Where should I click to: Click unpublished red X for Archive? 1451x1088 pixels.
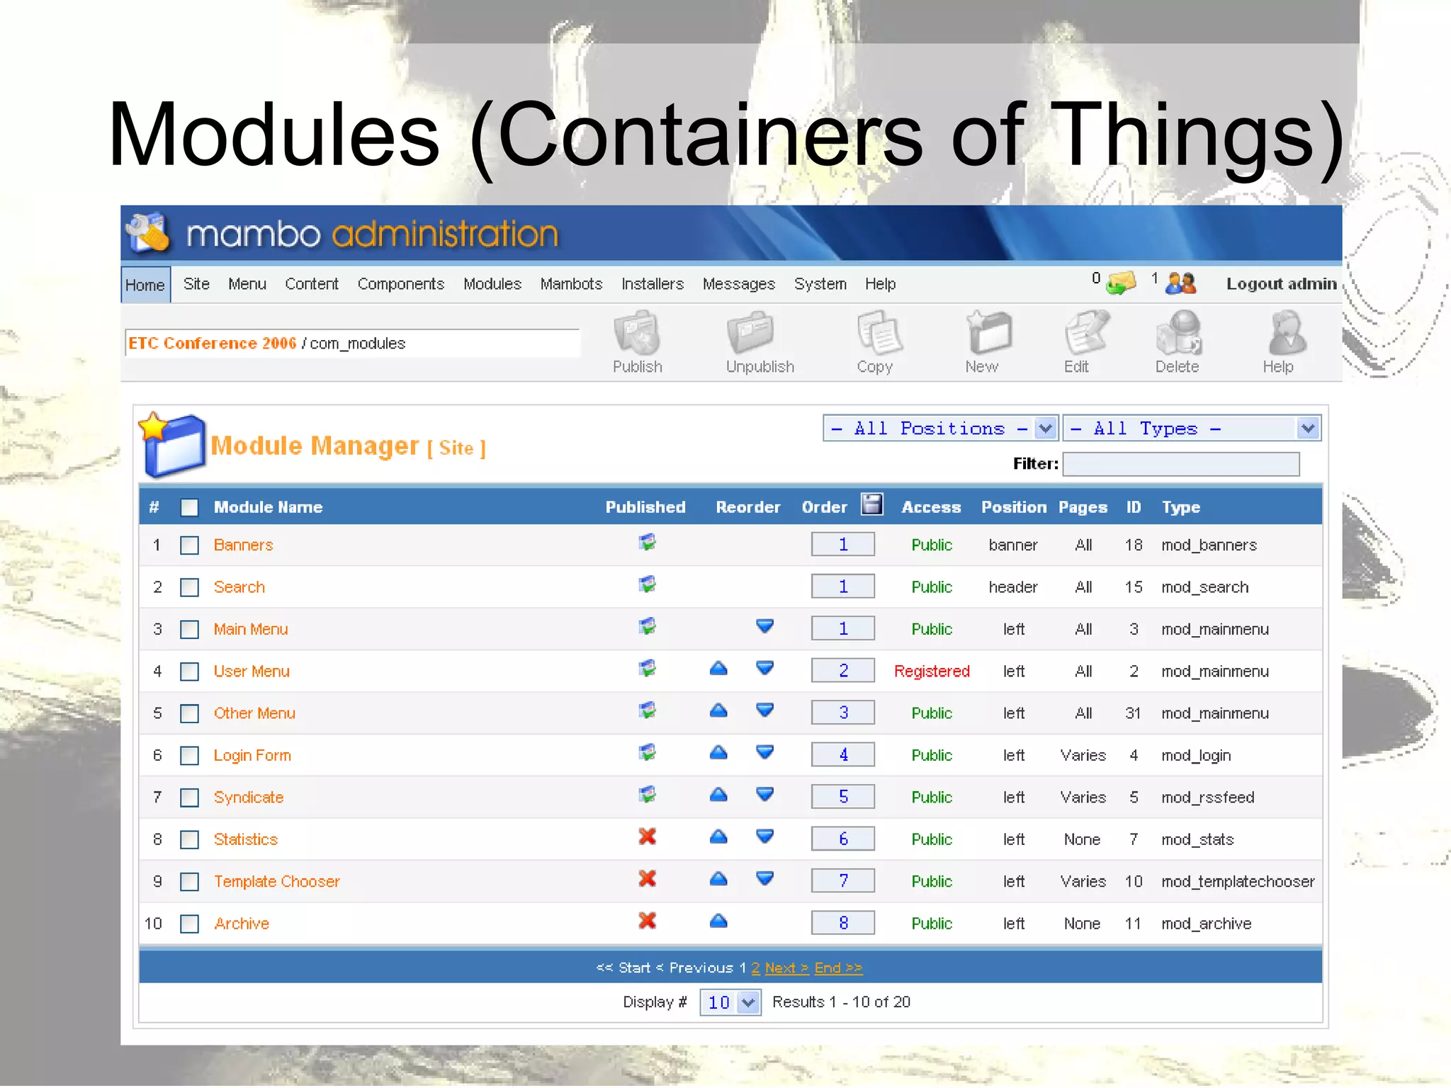coord(647,922)
